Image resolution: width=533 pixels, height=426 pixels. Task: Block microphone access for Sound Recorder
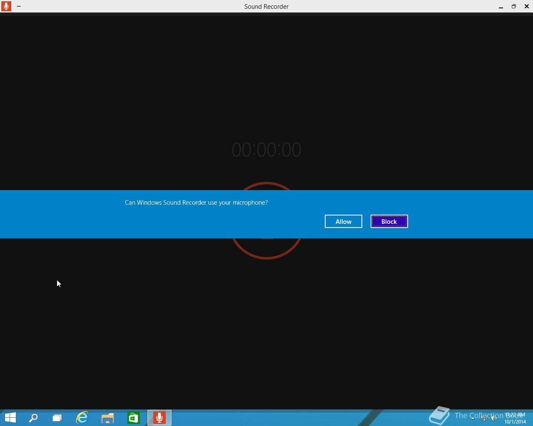[x=389, y=221]
